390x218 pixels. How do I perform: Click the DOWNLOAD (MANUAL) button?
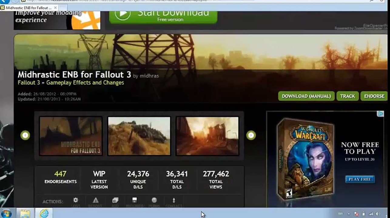click(306, 96)
